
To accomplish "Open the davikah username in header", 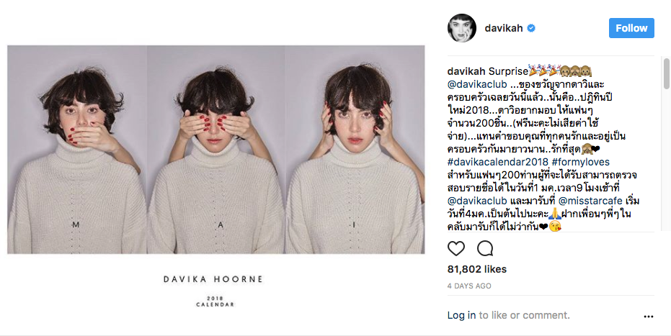I will pos(504,28).
